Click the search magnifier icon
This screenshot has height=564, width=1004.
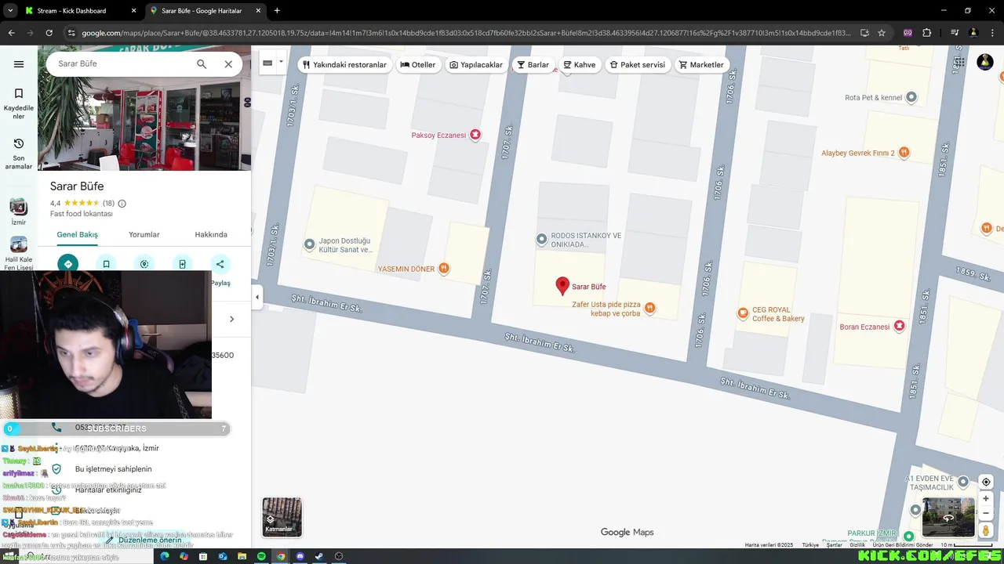tap(202, 64)
